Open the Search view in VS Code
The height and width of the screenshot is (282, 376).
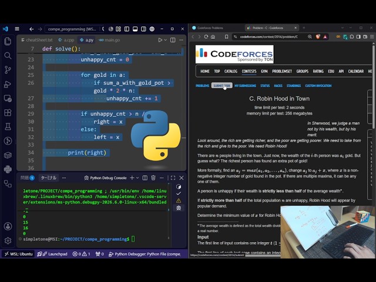click(x=8, y=56)
